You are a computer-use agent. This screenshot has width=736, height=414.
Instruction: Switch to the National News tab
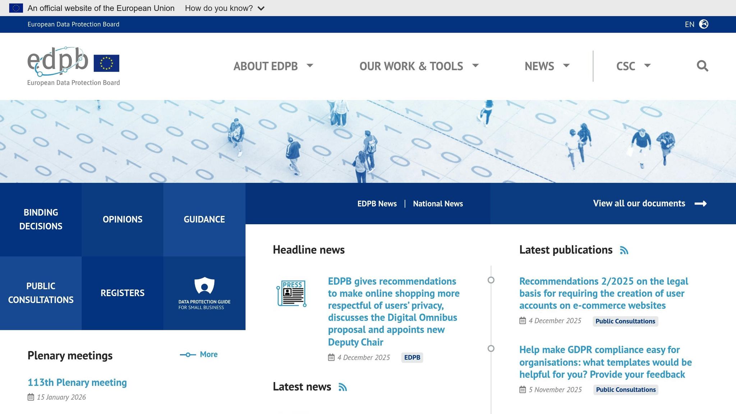437,203
